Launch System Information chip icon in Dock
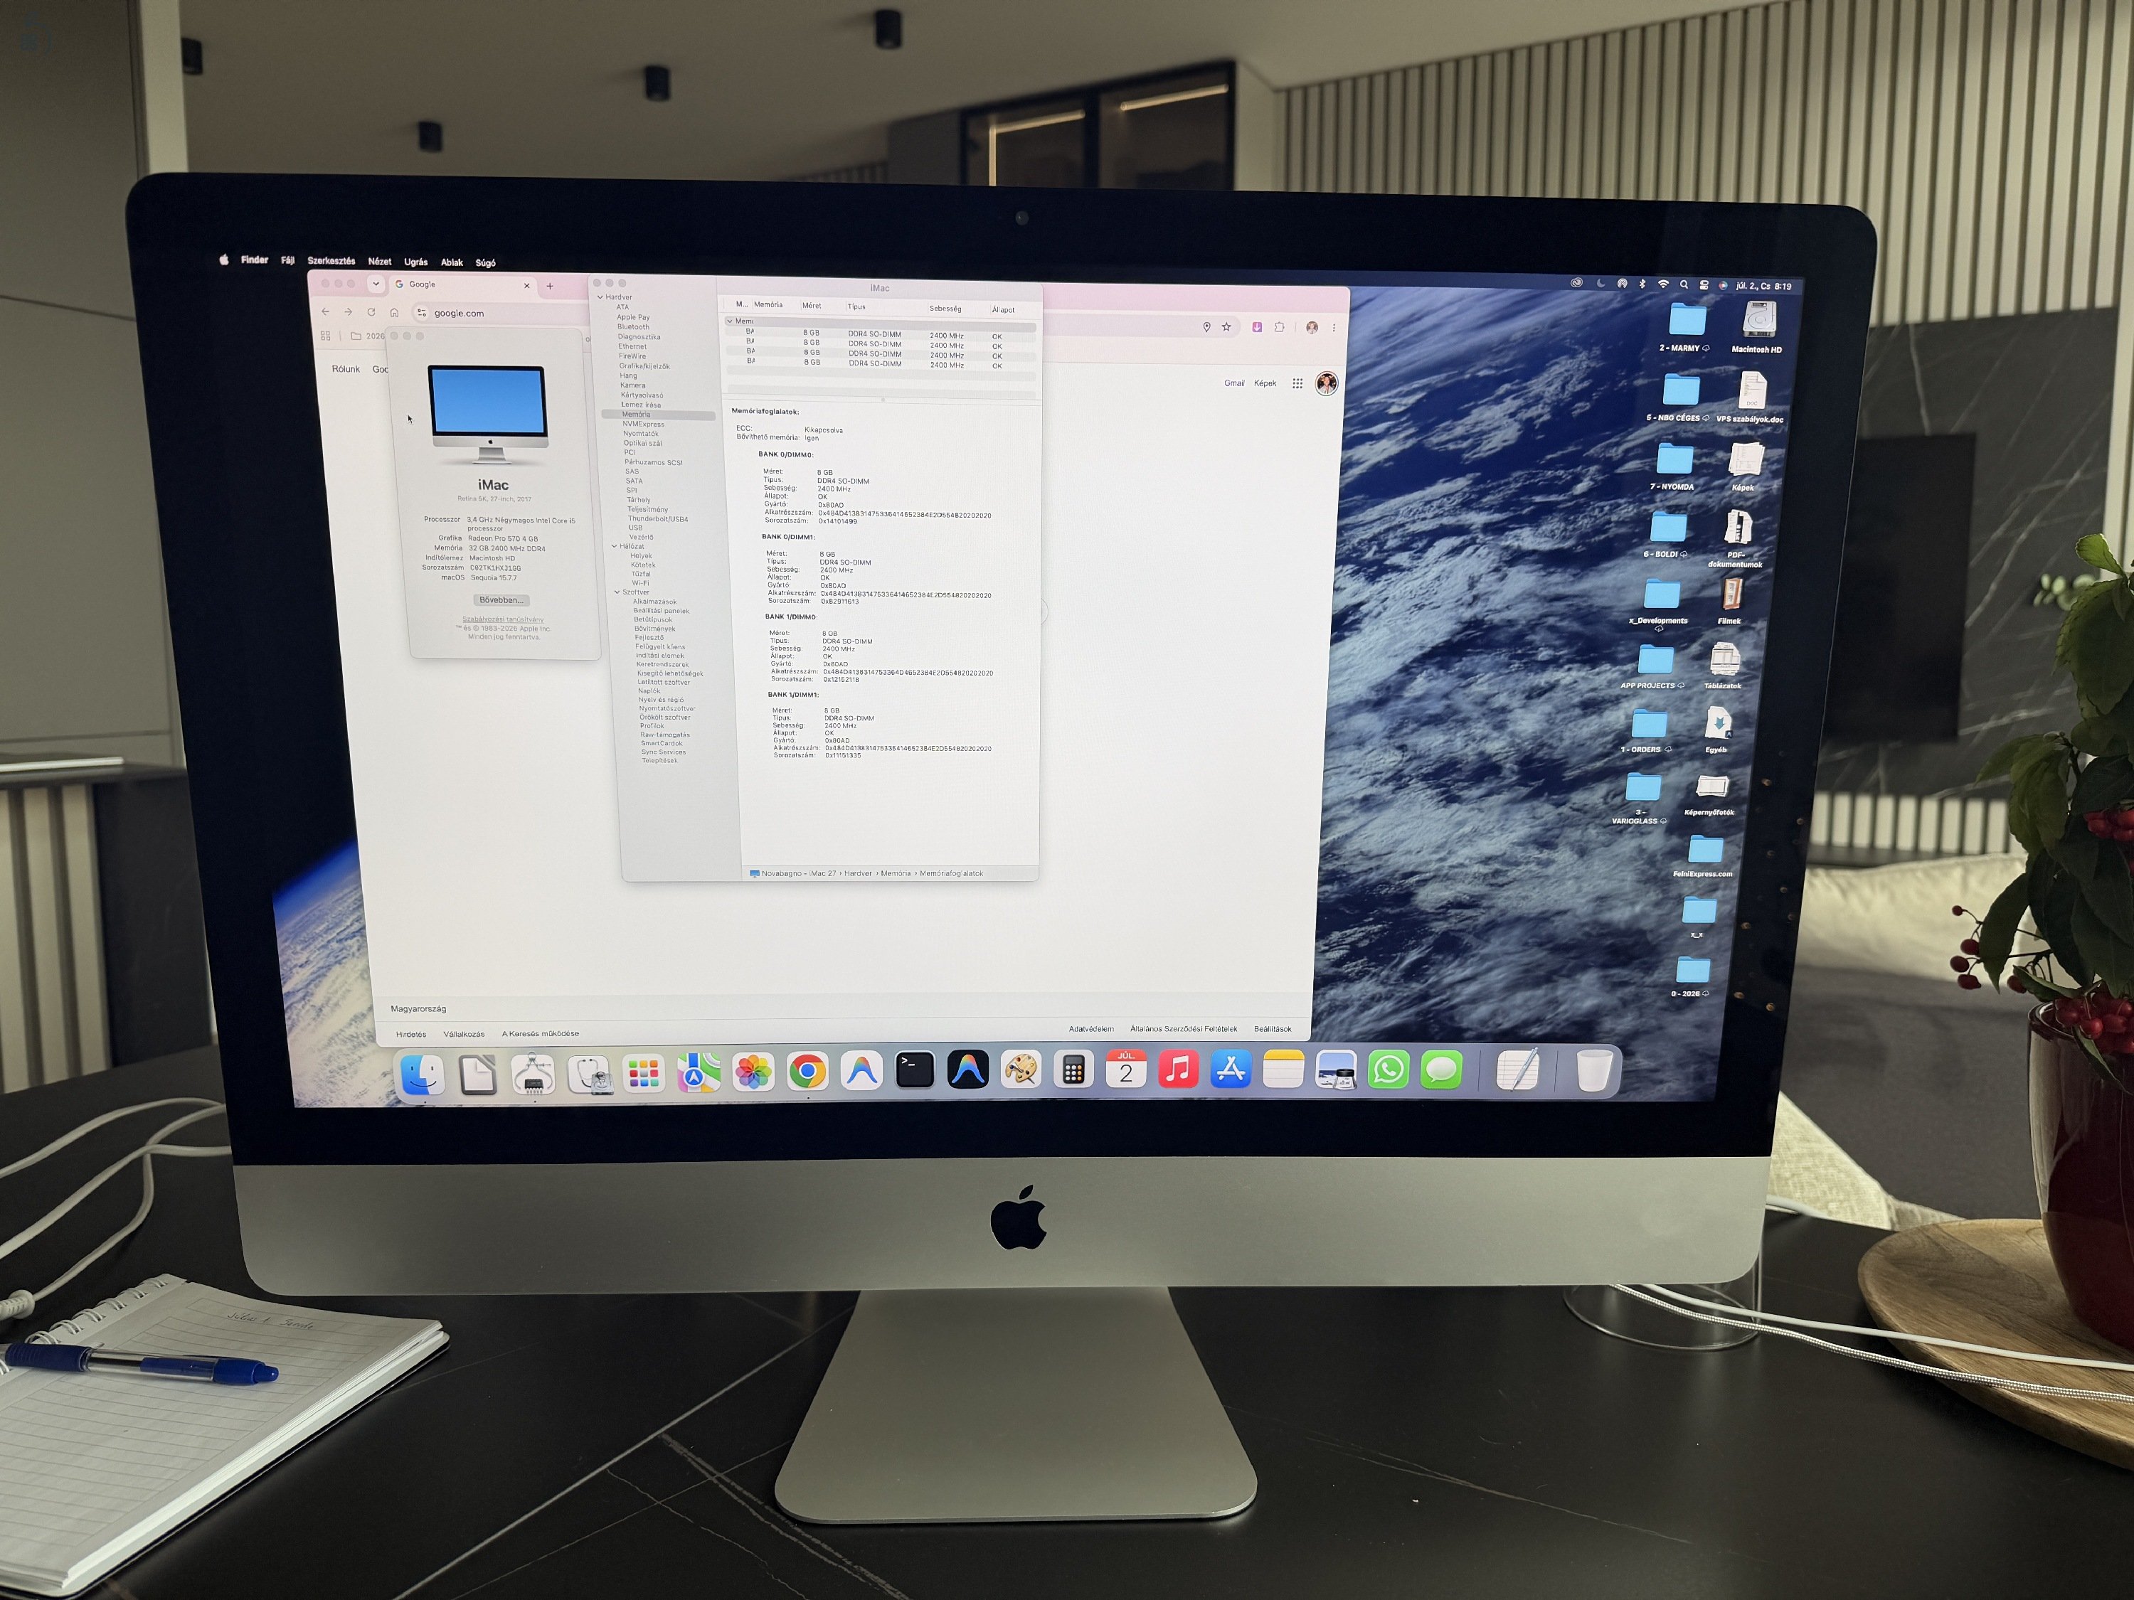2134x1600 pixels. tap(533, 1074)
